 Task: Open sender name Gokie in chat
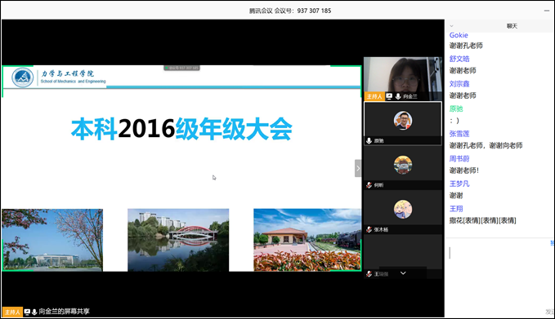(459, 35)
